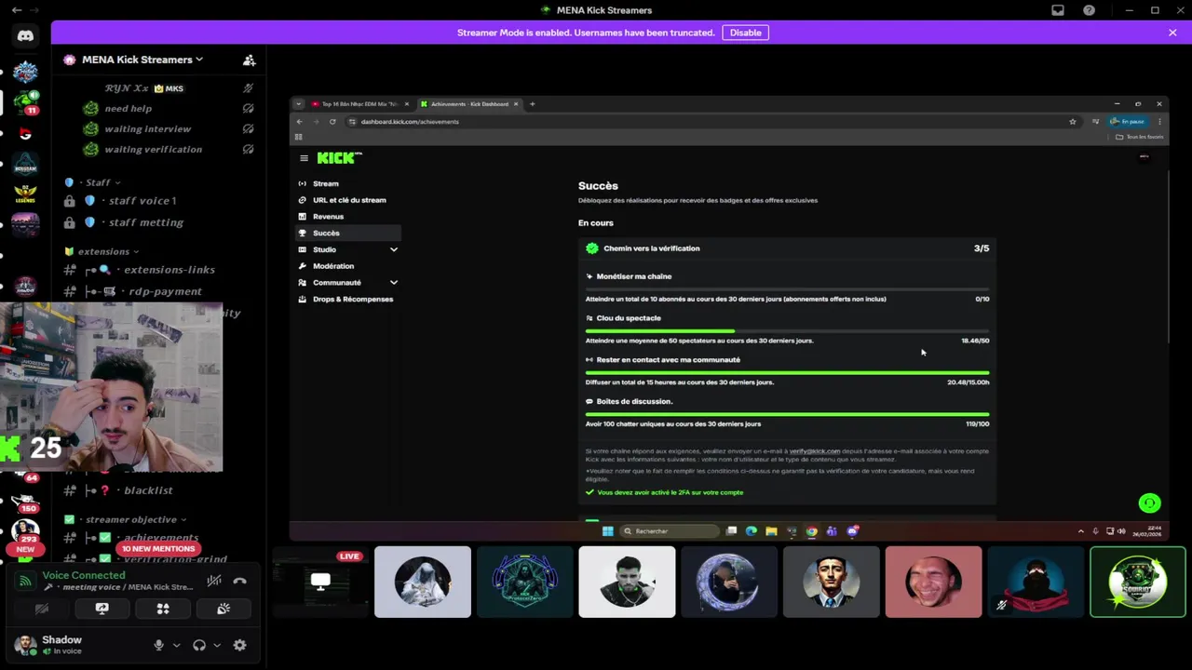This screenshot has width=1192, height=670.
Task: Share your screen from voice panel
Action: point(102,609)
